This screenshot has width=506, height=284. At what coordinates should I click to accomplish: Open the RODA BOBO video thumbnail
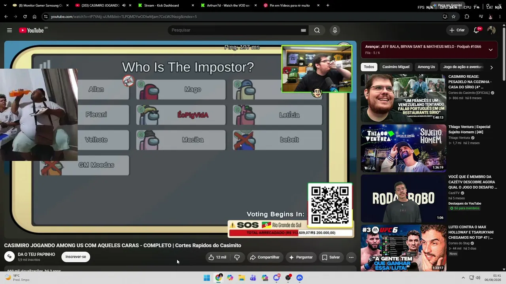coord(403,198)
